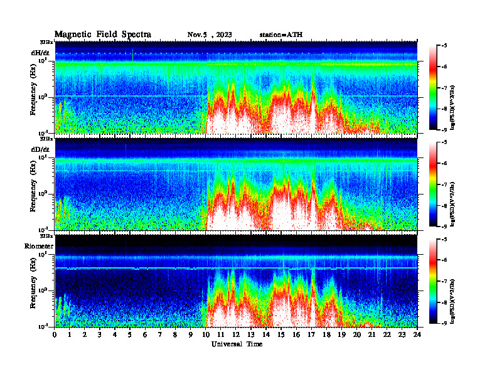Click the Riometer panel label
Screen dimensions: 497x384
coord(39,246)
